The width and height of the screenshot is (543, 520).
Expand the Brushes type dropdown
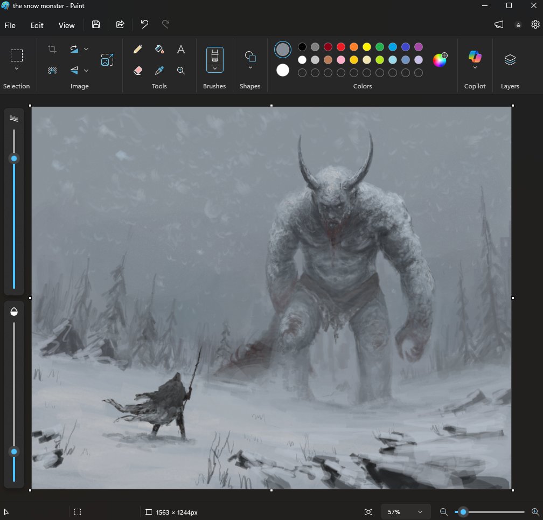tap(215, 68)
